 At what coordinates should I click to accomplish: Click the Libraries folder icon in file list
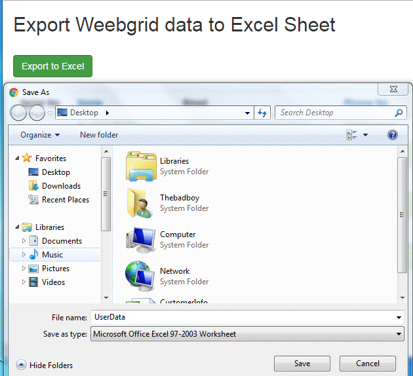[x=141, y=166]
